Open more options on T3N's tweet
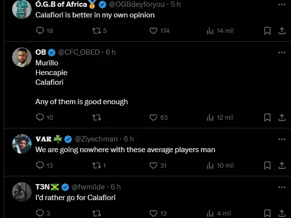Viewport: 291px width, 218px height. (x=282, y=187)
